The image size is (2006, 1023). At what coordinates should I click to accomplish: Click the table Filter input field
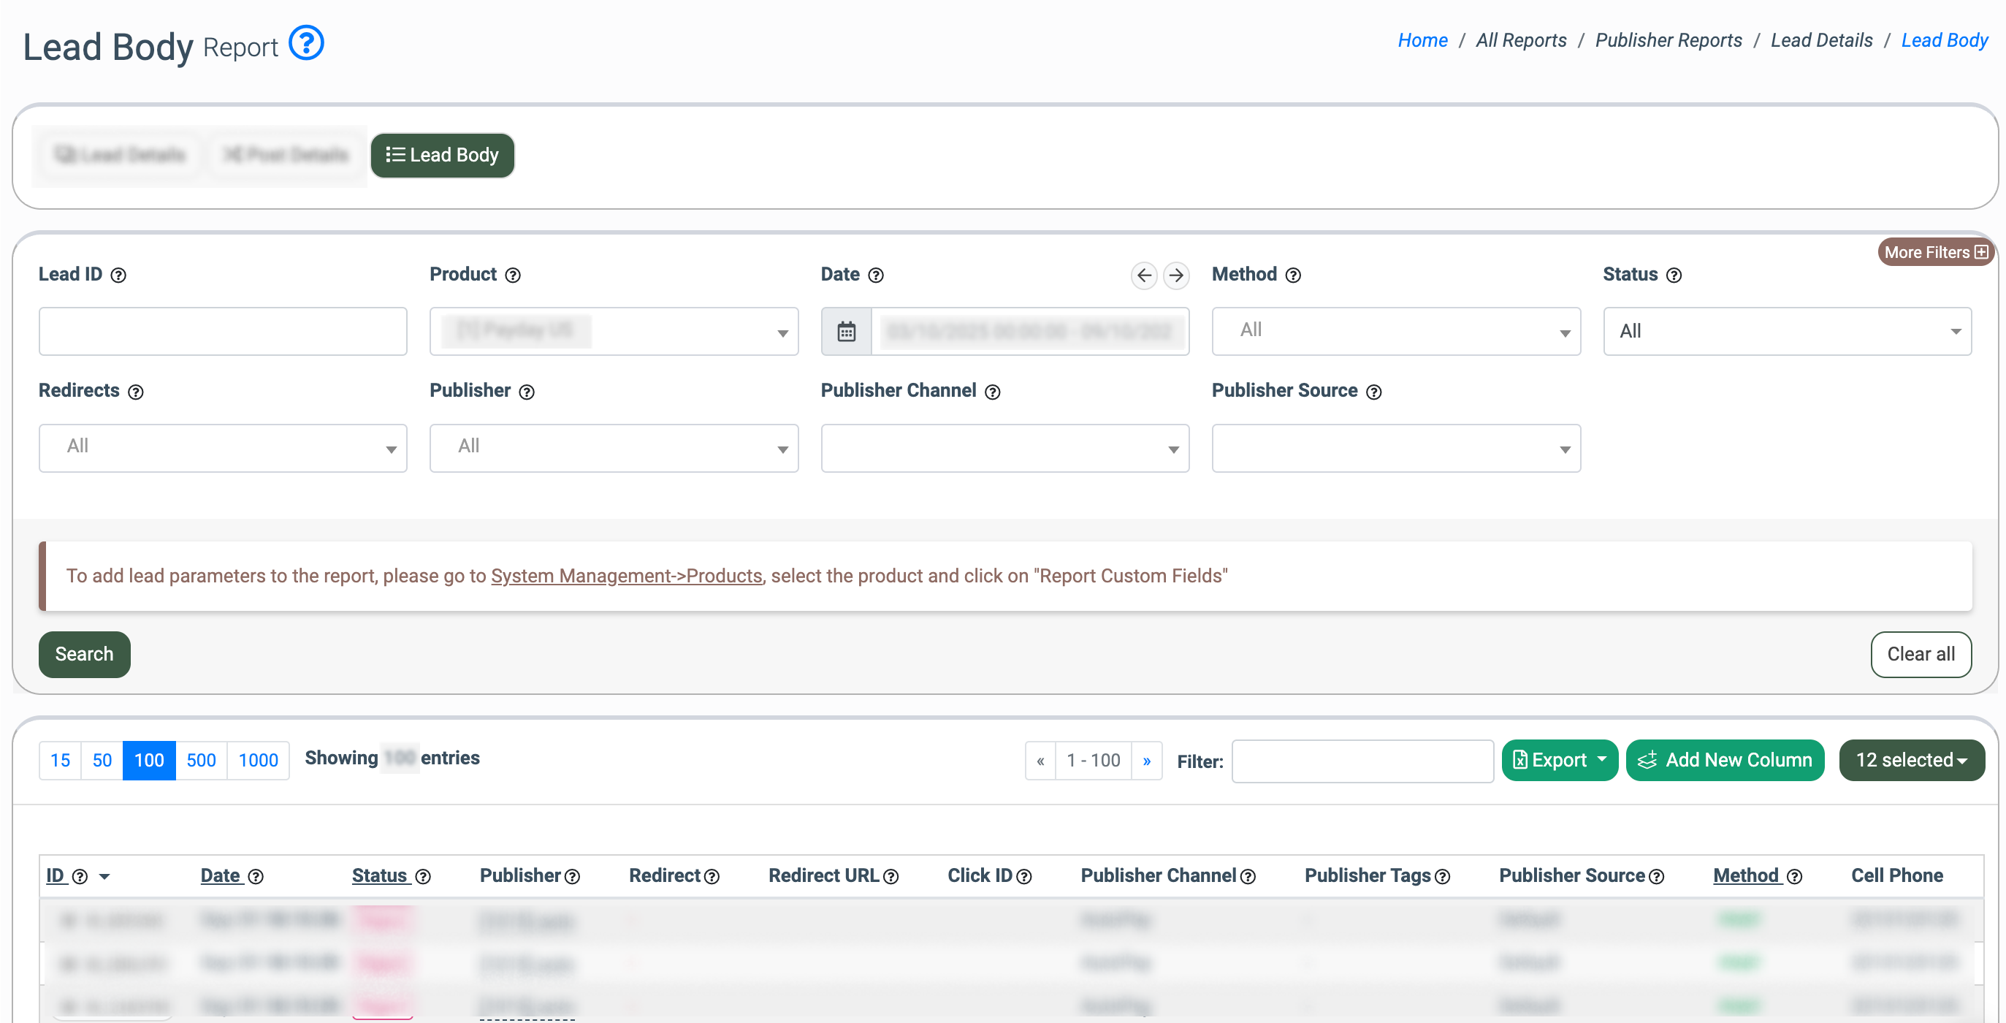pyautogui.click(x=1362, y=761)
